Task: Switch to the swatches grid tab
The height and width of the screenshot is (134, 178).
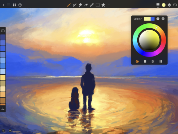Action: tap(161, 61)
